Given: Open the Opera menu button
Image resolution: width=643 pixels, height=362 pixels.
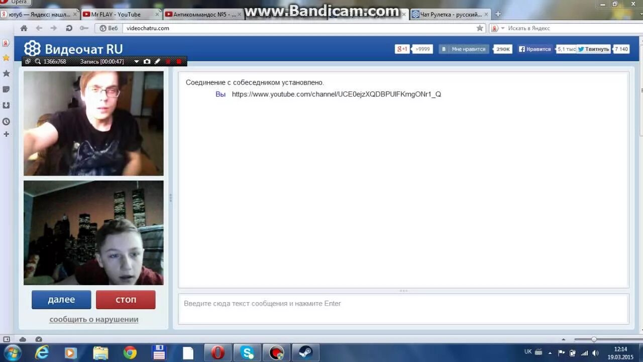Looking at the screenshot, I should click(15, 3).
